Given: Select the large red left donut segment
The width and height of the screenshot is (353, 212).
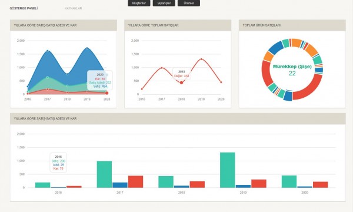Looking at the screenshot, I should [266, 73].
